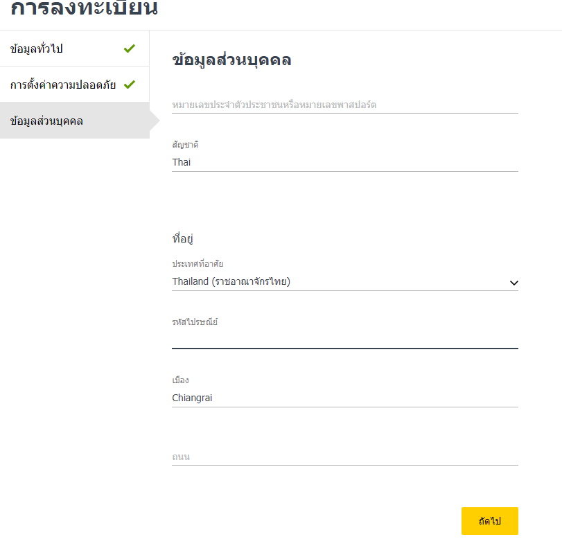This screenshot has height=555, width=562.
Task: Open the การตั้งค่าความปลอดภัย step
Action: [75, 85]
